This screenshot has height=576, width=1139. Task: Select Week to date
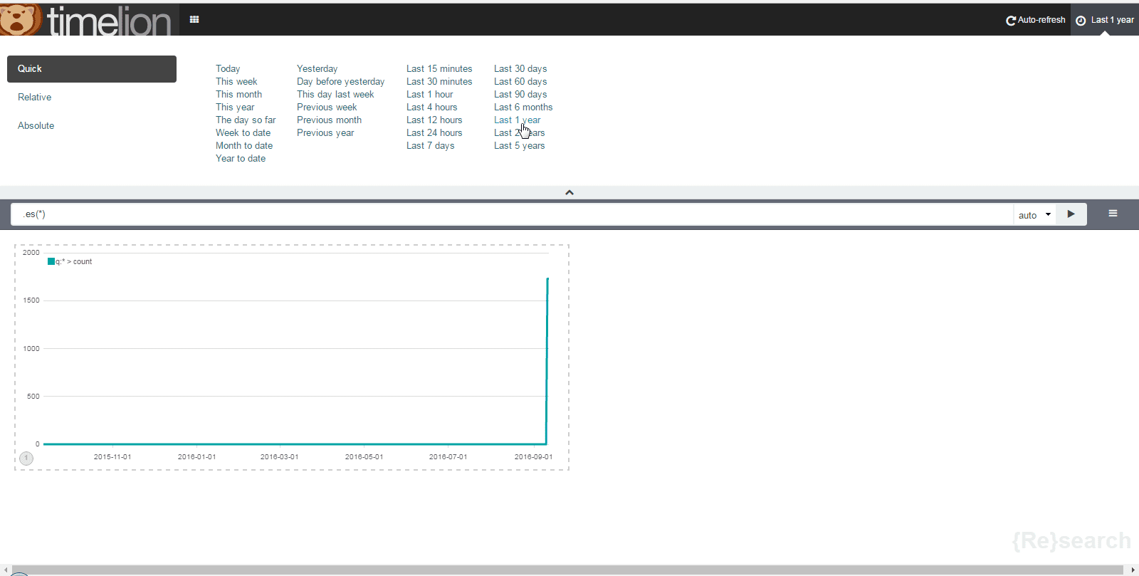point(243,133)
